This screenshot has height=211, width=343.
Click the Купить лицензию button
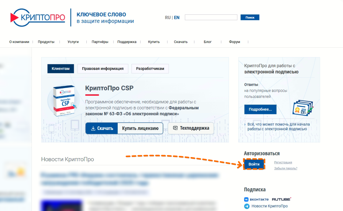(140, 128)
